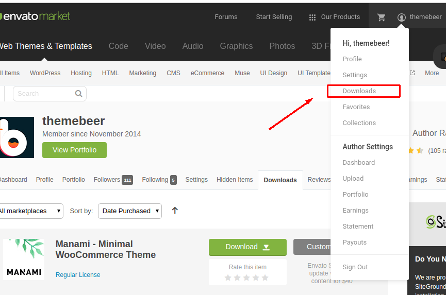The image size is (446, 295).
Task: Open the Manami - Minimal WooCommerce Theme title
Action: (x=106, y=249)
